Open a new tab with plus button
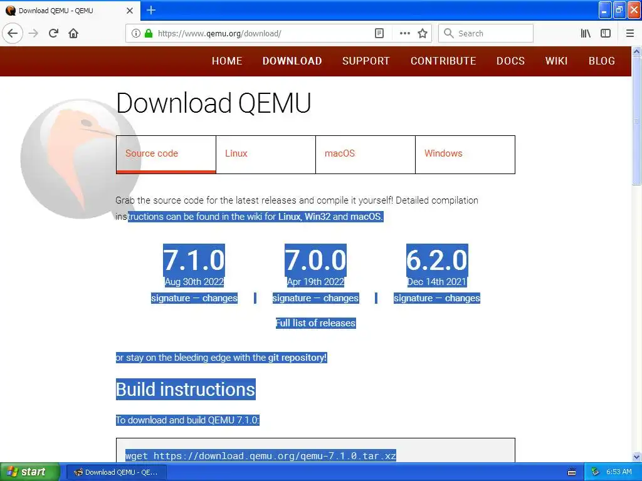 (x=151, y=10)
